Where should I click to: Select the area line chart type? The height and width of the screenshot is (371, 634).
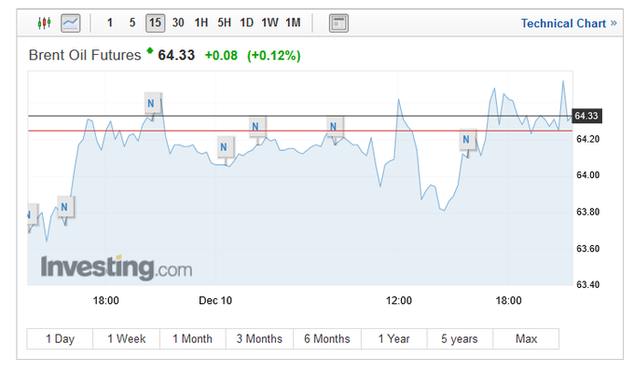[x=70, y=22]
